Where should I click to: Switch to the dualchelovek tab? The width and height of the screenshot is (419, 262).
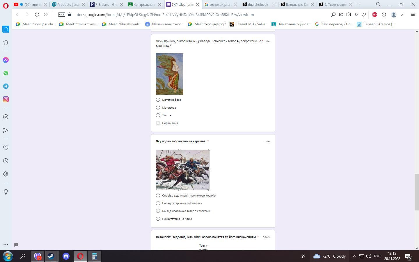coord(259,4)
